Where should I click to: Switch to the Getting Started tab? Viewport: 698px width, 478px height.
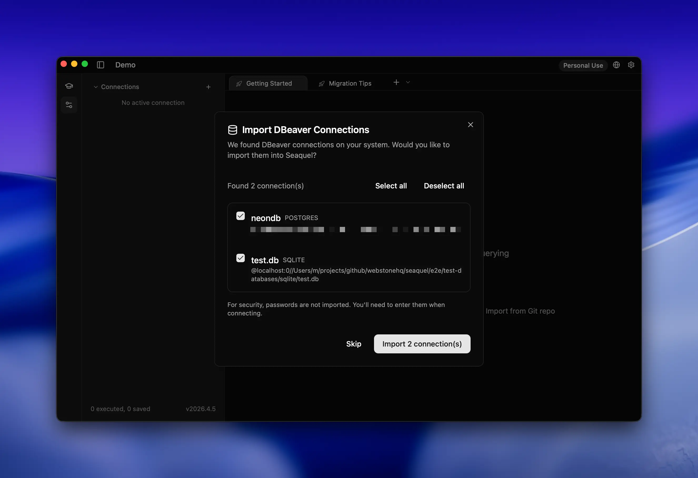pyautogui.click(x=268, y=84)
